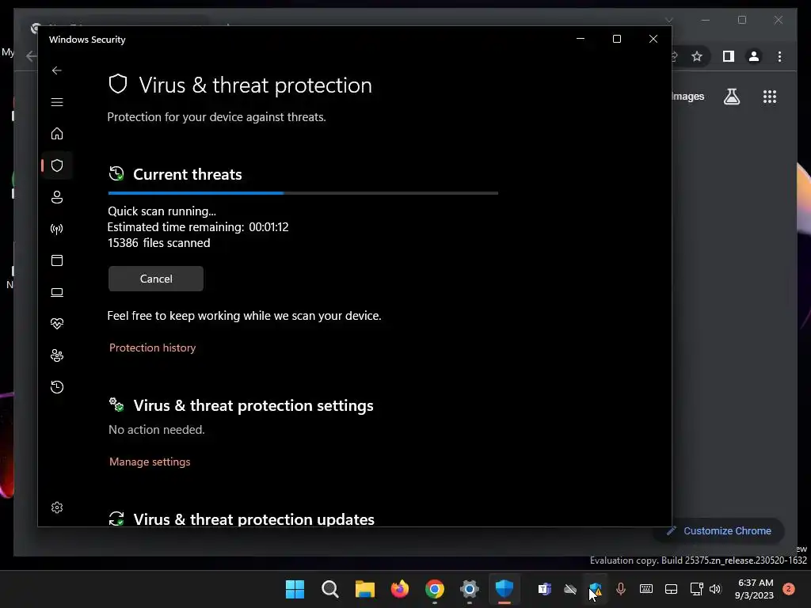Image resolution: width=811 pixels, height=608 pixels.
Task: Open the hamburger navigation menu
Action: pyautogui.click(x=57, y=102)
